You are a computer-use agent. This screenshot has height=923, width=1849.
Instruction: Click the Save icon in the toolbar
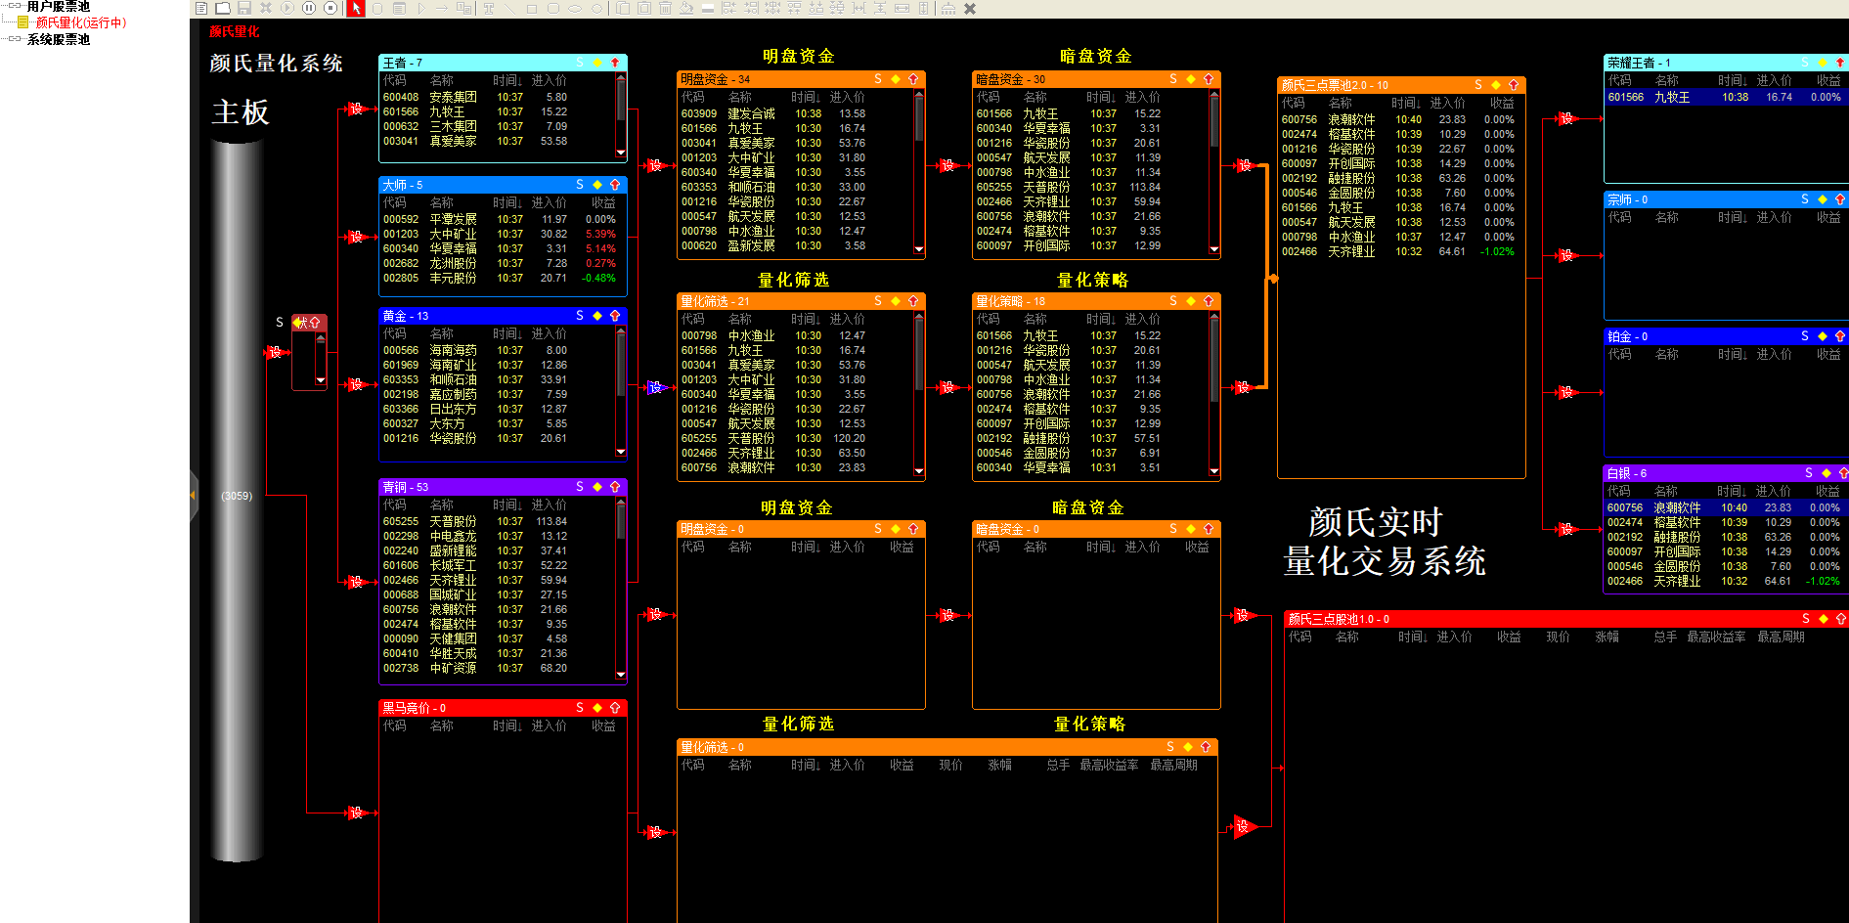click(x=242, y=8)
